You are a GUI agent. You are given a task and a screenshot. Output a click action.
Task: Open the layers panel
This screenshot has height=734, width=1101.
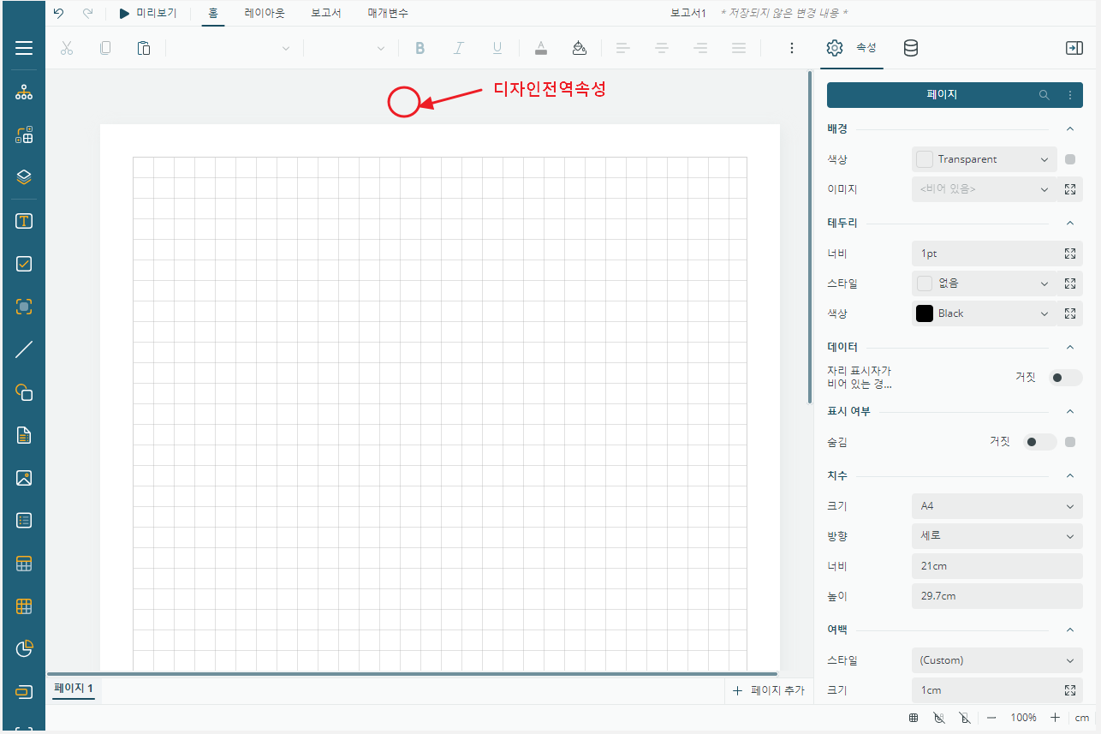coord(23,177)
